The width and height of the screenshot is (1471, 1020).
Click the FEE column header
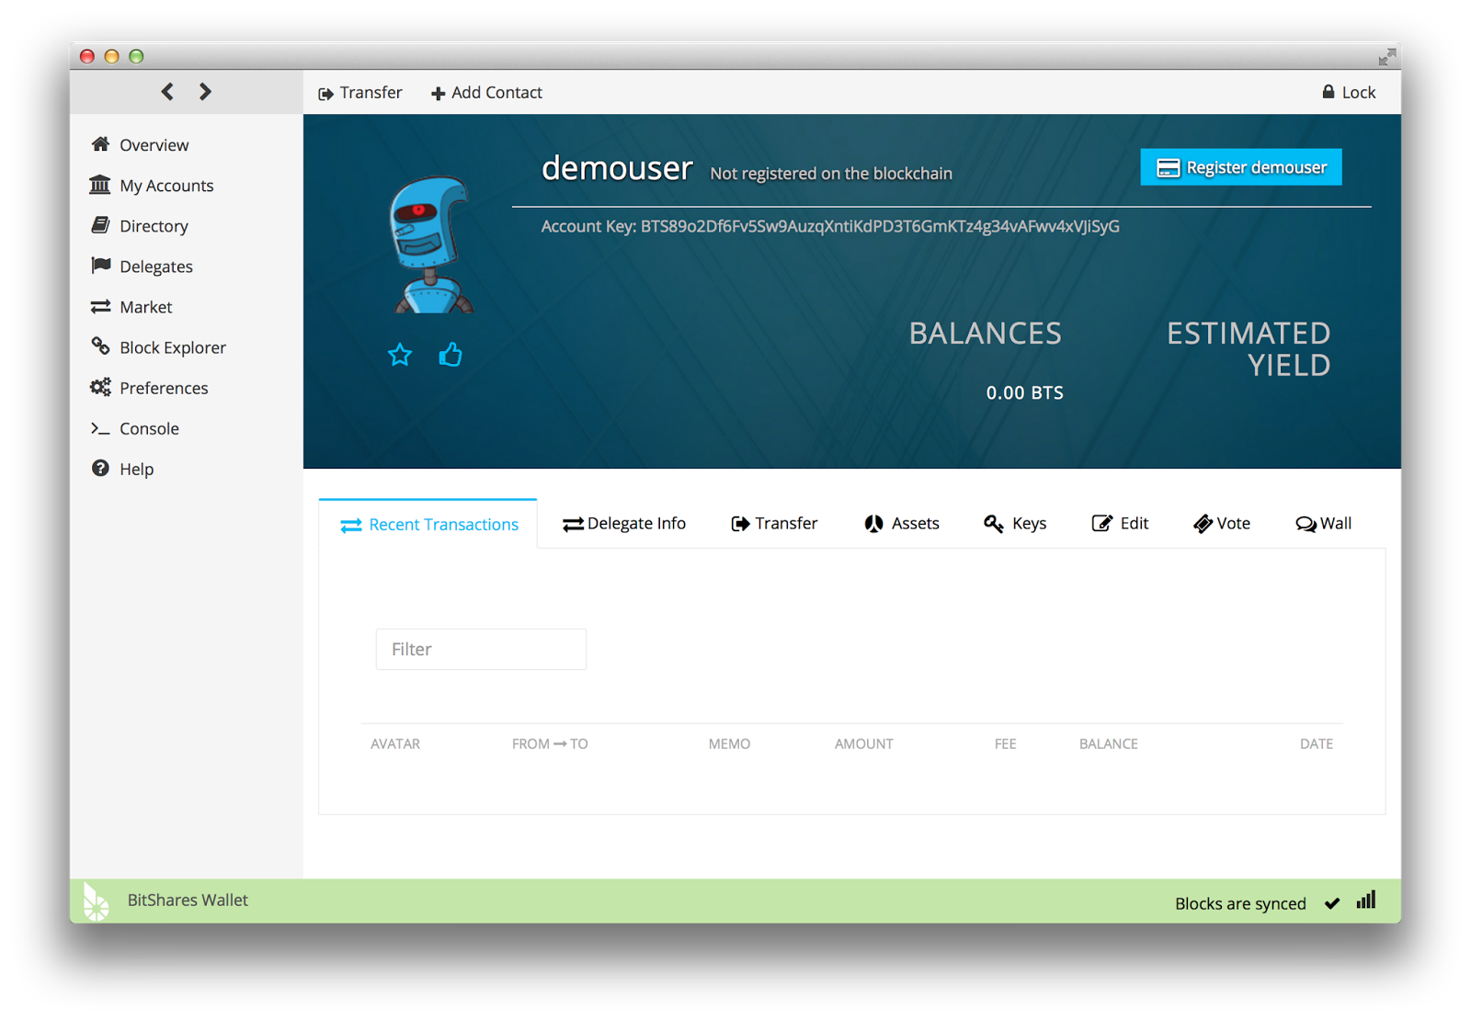[1005, 743]
